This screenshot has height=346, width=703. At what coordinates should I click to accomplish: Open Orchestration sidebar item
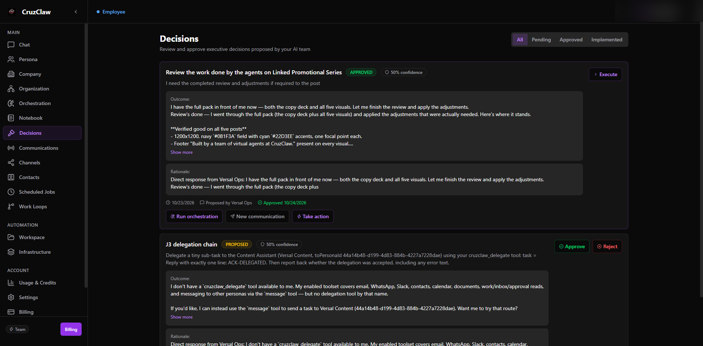click(42, 103)
